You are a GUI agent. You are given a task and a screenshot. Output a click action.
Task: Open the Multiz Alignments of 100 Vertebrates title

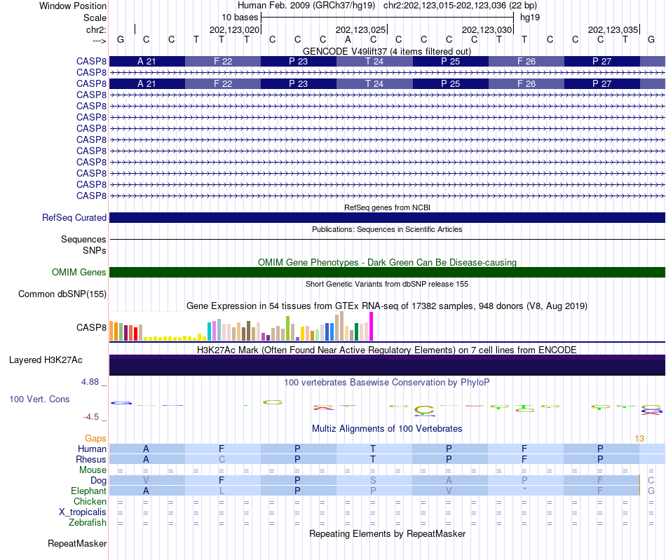[387, 428]
